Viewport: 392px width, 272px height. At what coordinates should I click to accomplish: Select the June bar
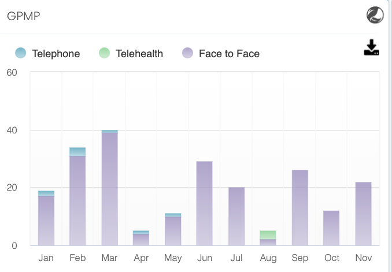coord(204,205)
